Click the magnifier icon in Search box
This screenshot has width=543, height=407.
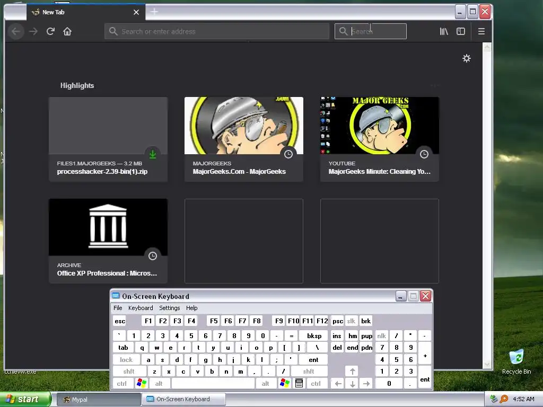pos(343,31)
